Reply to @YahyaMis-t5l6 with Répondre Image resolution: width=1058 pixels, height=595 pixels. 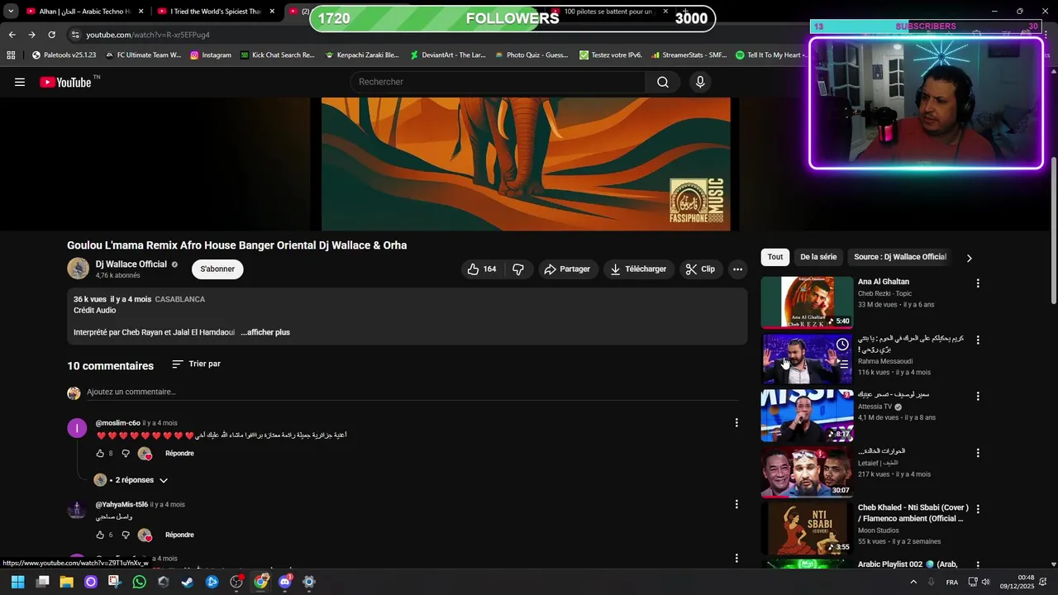pyautogui.click(x=179, y=535)
